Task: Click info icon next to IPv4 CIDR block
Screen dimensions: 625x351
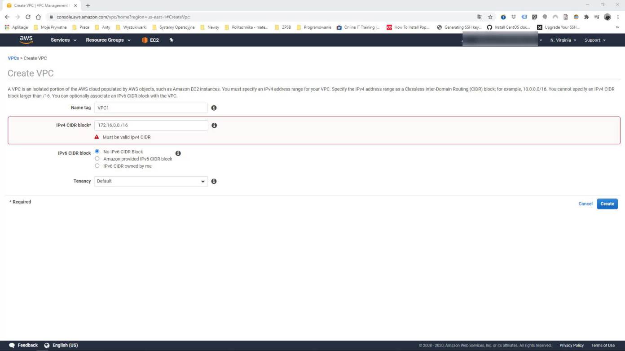Action: (214, 126)
